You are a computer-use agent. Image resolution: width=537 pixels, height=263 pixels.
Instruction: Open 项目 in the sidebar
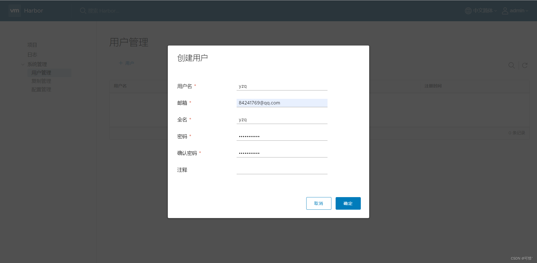click(32, 45)
